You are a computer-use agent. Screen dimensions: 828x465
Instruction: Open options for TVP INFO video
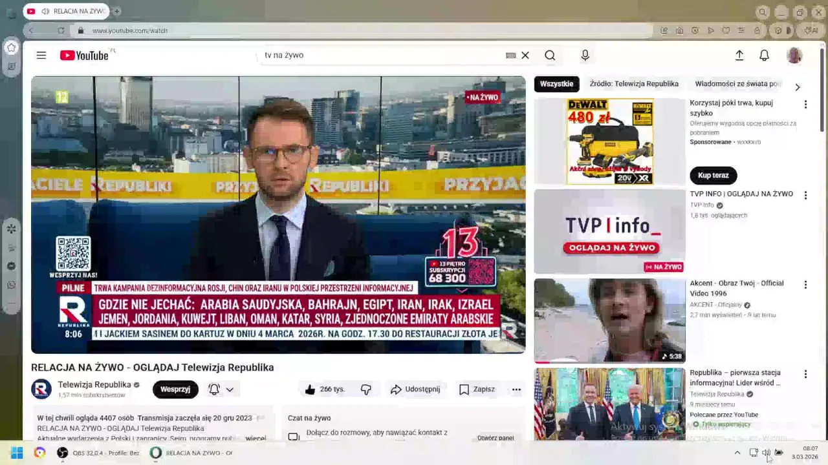(x=805, y=195)
